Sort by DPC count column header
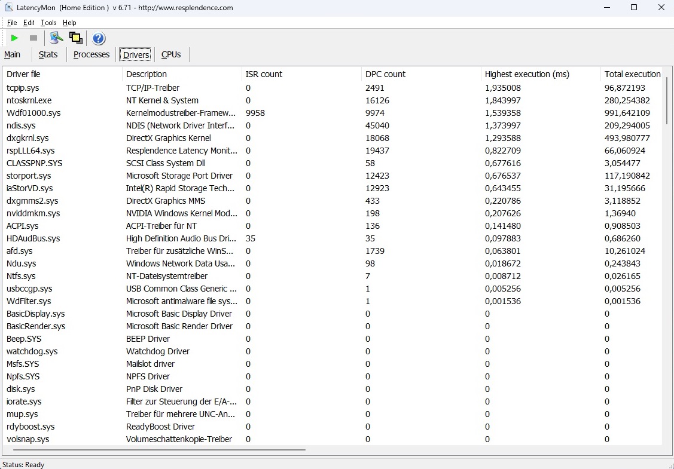This screenshot has height=469, width=674. (x=421, y=74)
